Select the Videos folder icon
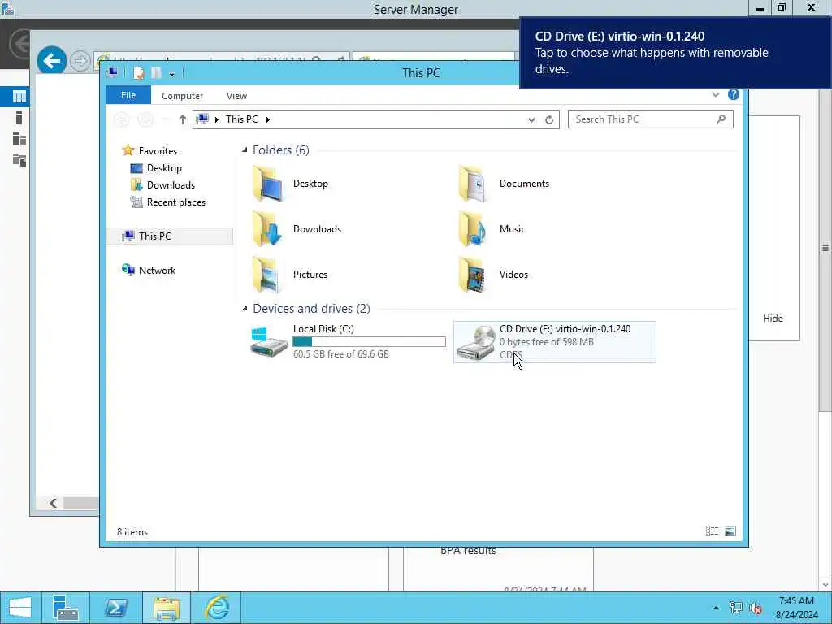This screenshot has height=624, width=832. pyautogui.click(x=473, y=275)
